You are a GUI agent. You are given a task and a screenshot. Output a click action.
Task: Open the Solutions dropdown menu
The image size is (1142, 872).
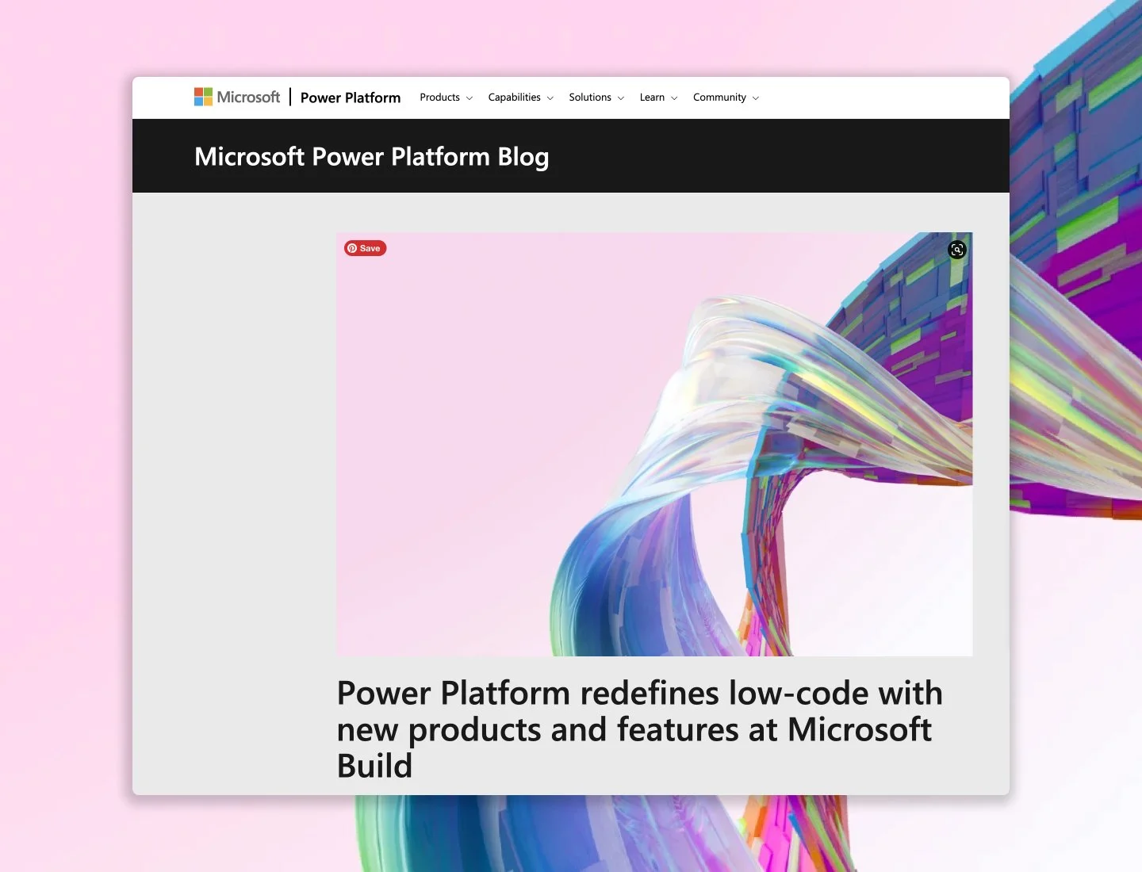[596, 98]
